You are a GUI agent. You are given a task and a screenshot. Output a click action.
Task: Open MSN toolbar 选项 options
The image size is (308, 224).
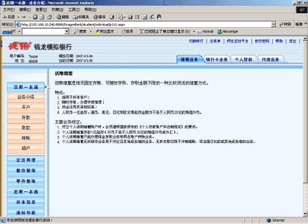(x=127, y=32)
